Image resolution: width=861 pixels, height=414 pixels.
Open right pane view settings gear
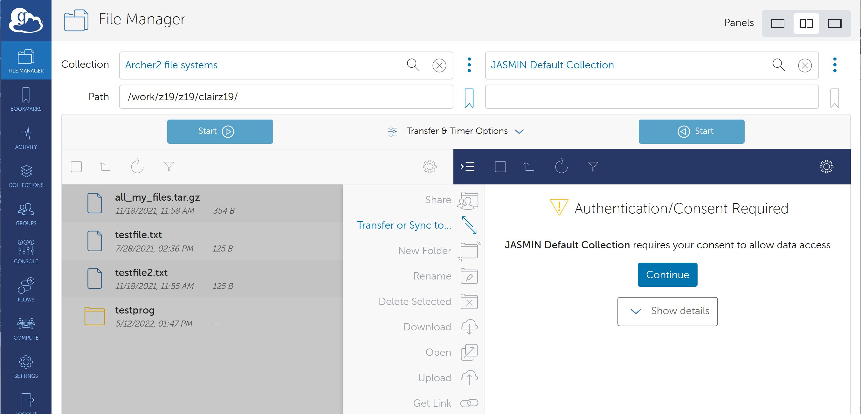click(827, 166)
